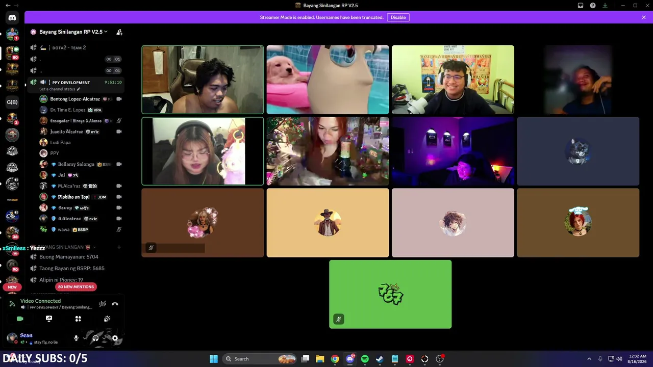Launch Google Chrome from the taskbar
Viewport: 653px width, 367px height.
335,359
